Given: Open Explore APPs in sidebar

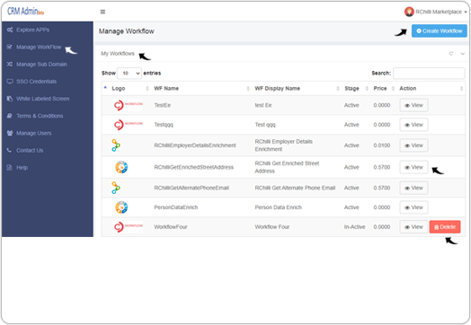Looking at the screenshot, I should pyautogui.click(x=32, y=30).
